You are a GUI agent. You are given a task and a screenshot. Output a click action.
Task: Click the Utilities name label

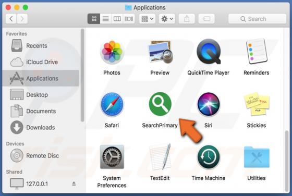coord(257,178)
